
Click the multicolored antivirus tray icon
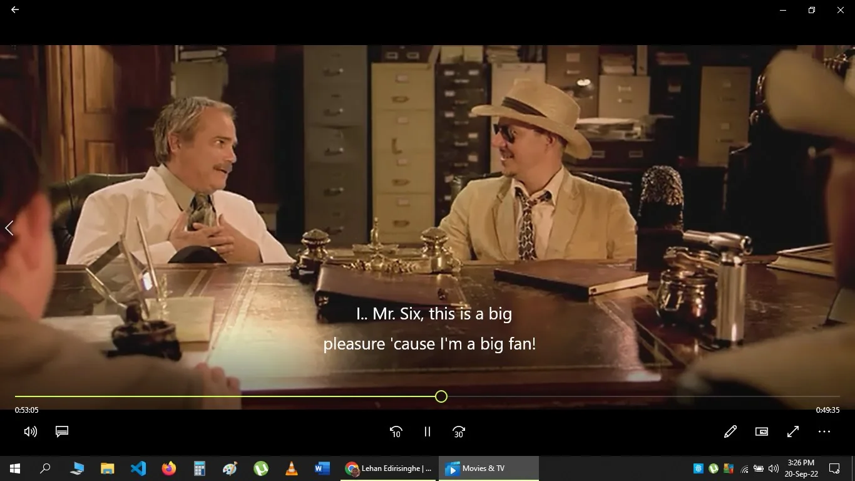point(729,468)
